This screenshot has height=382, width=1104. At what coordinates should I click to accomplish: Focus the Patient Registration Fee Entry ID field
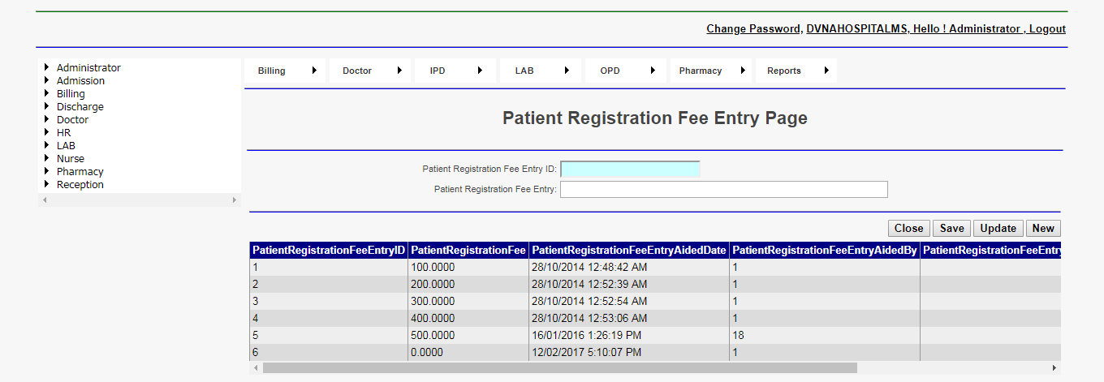coord(630,170)
